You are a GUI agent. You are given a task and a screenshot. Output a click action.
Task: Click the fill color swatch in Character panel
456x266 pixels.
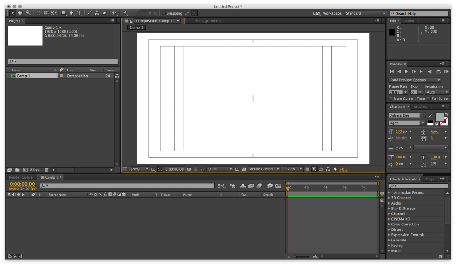(x=440, y=117)
